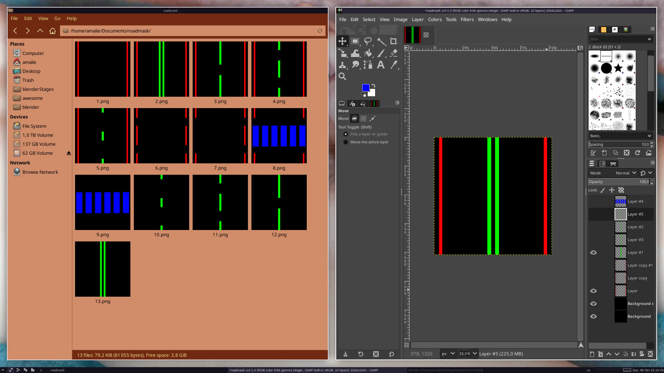
Task: Select the Color Picker eyedropper tool
Action: 394,65
